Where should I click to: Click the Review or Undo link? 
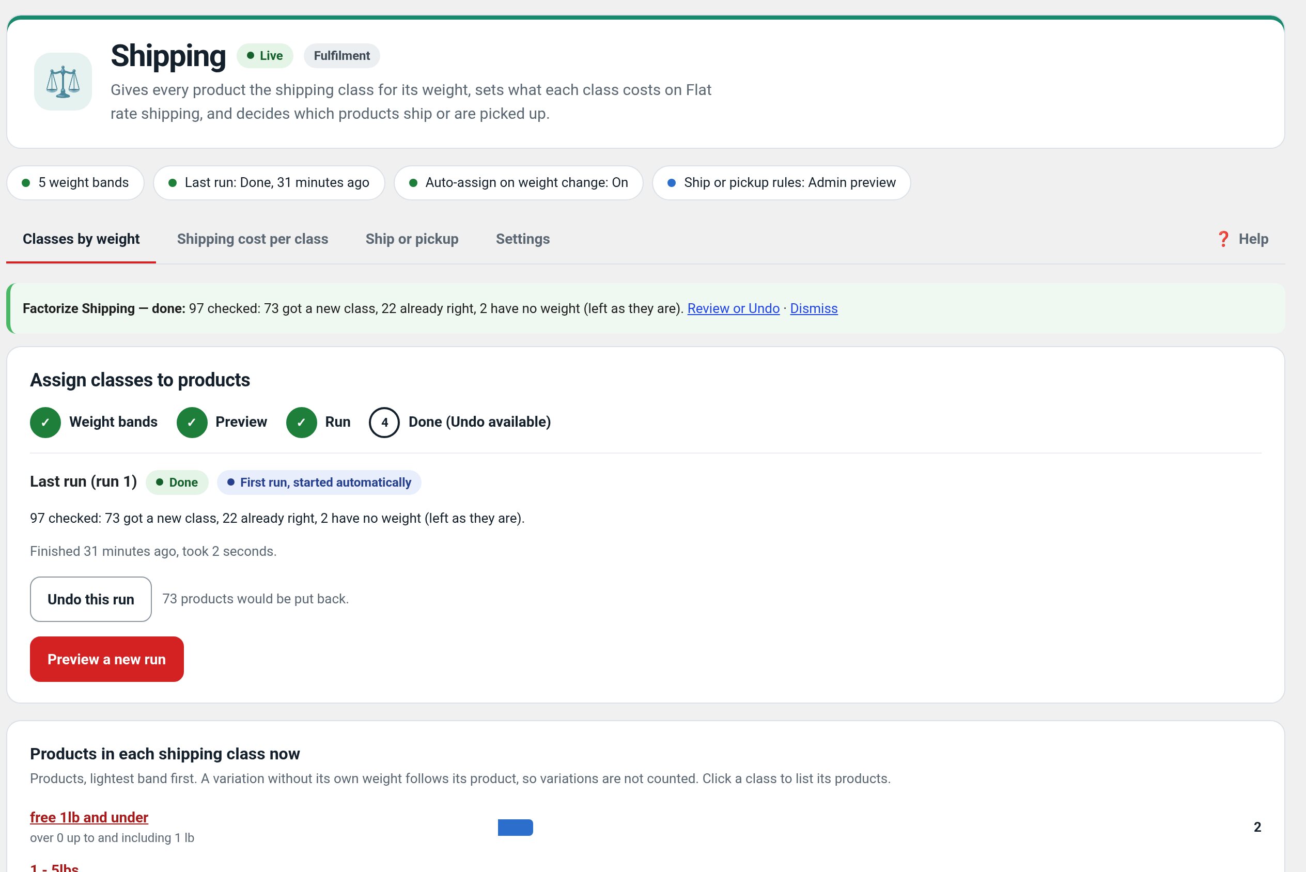point(734,308)
